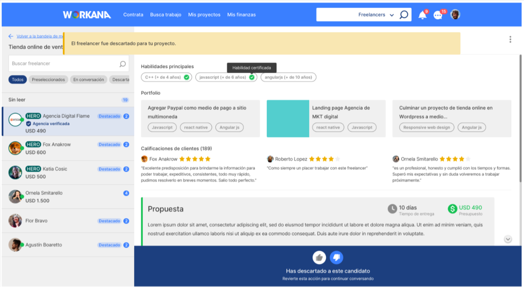Select the En conversación filter tab
This screenshot has height=287, width=524.
pyautogui.click(x=88, y=80)
